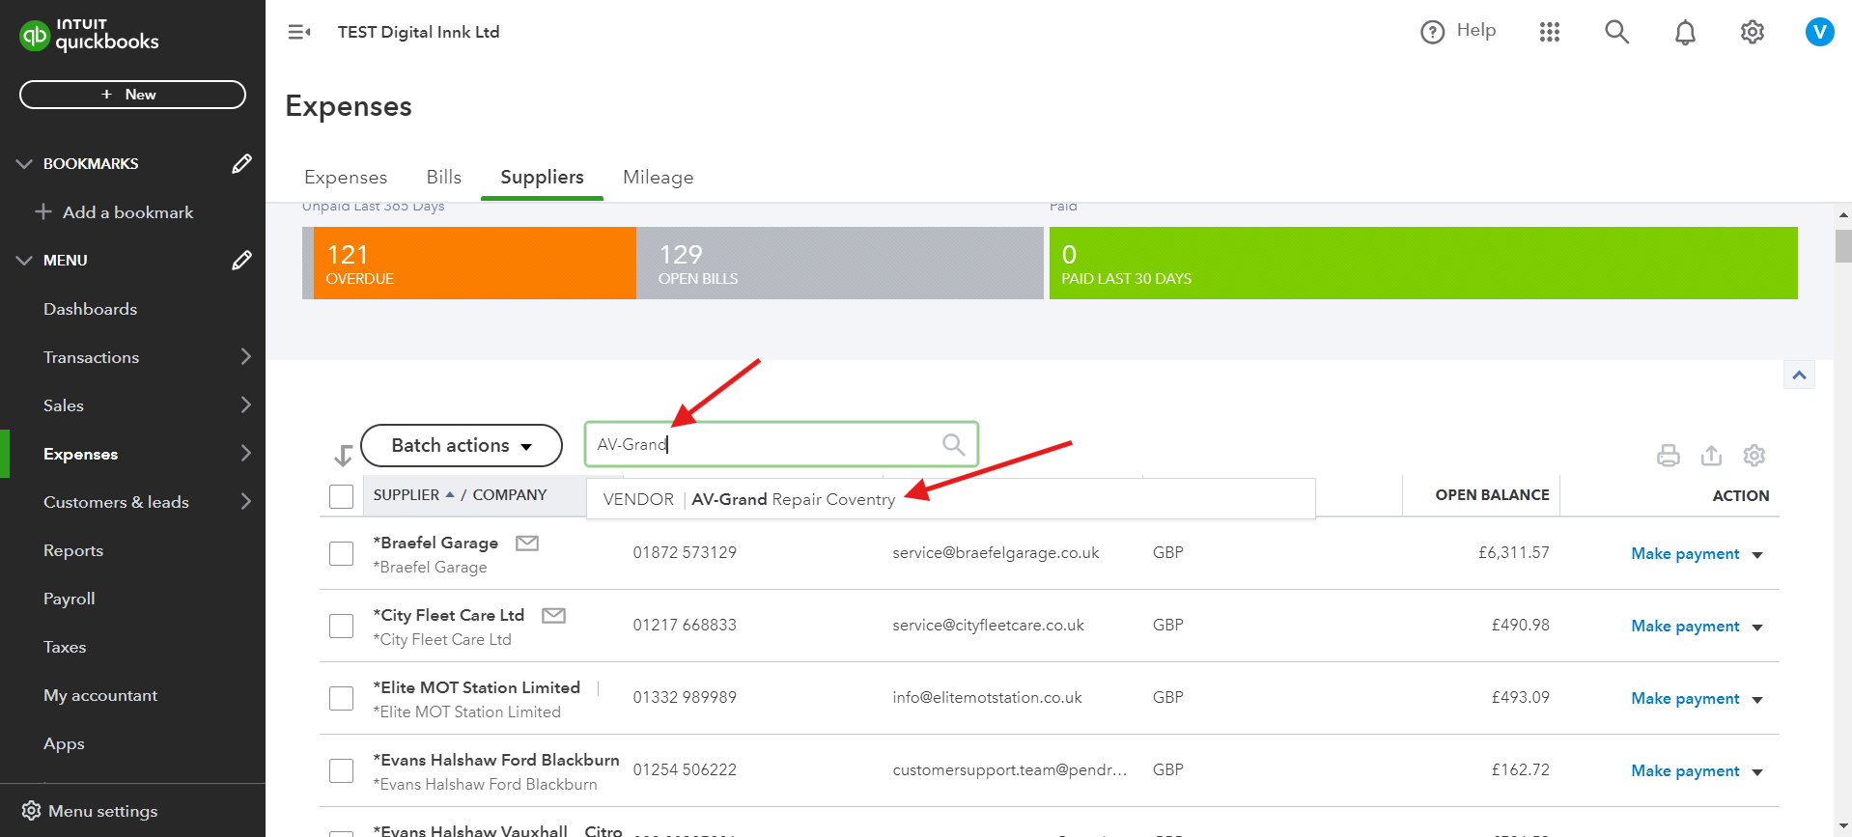The height and width of the screenshot is (837, 1852).
Task: Make payment for Elite MOT Station Limited
Action: [1685, 699]
